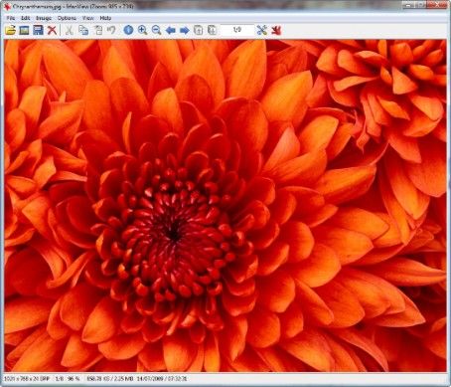The image size is (451, 387).
Task: Zoom out with the magnifier minus icon
Action: (156, 30)
